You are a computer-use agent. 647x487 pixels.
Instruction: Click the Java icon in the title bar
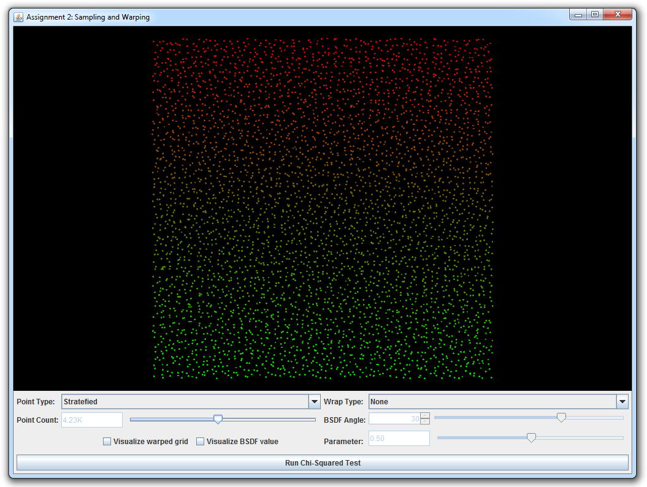click(x=18, y=17)
